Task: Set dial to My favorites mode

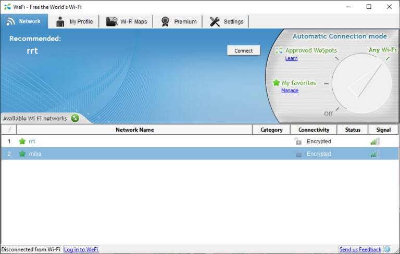Action: pyautogui.click(x=299, y=83)
